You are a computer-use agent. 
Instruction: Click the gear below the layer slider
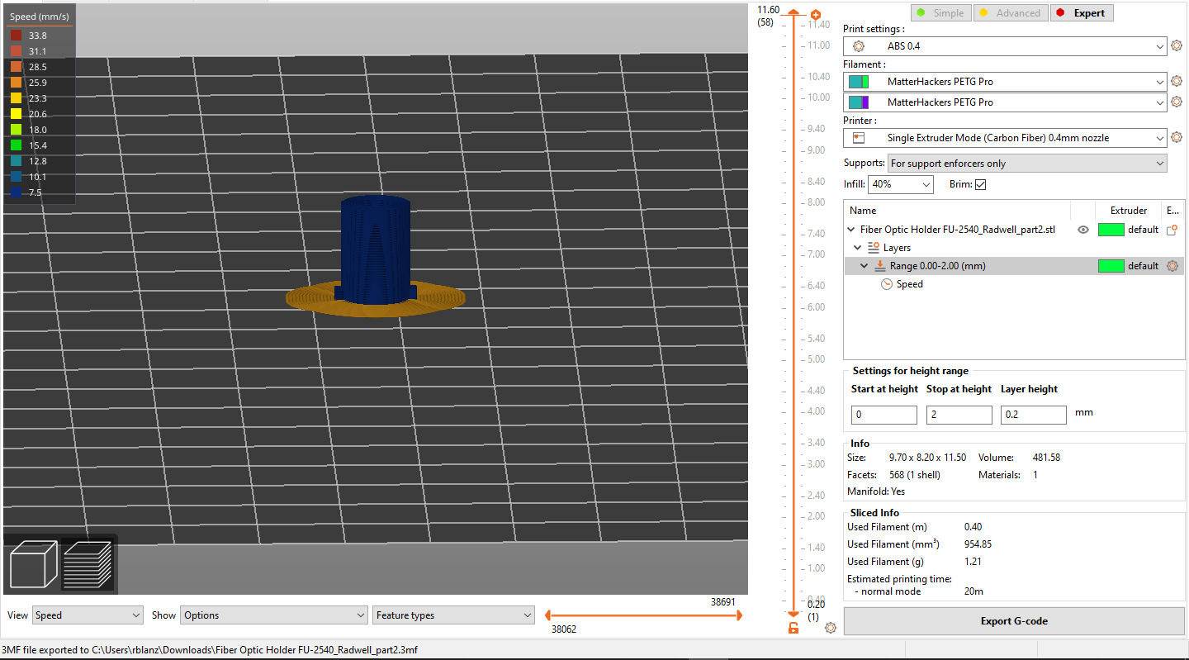pos(831,628)
